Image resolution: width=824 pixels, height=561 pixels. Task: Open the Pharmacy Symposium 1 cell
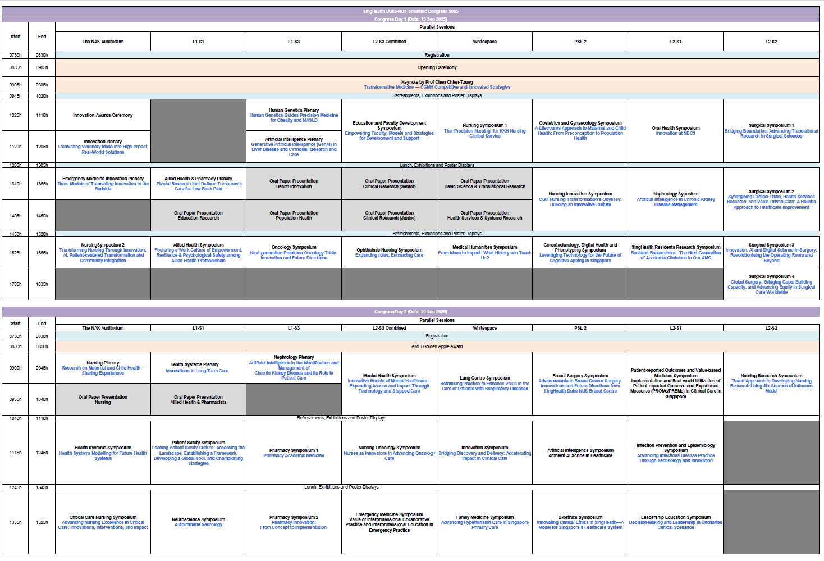pyautogui.click(x=294, y=453)
